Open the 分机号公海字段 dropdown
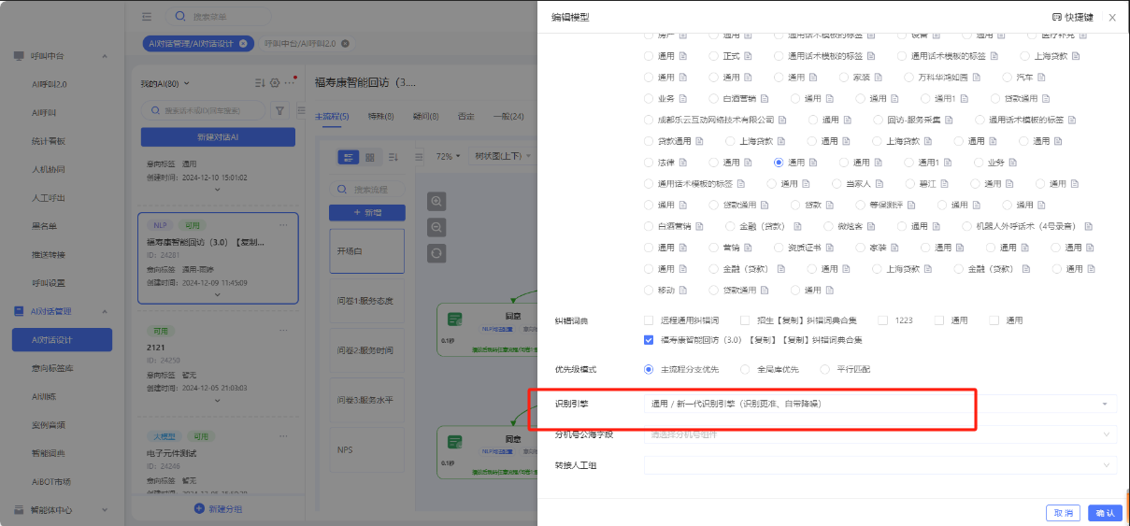Viewport: 1130px width, 526px height. (879, 434)
